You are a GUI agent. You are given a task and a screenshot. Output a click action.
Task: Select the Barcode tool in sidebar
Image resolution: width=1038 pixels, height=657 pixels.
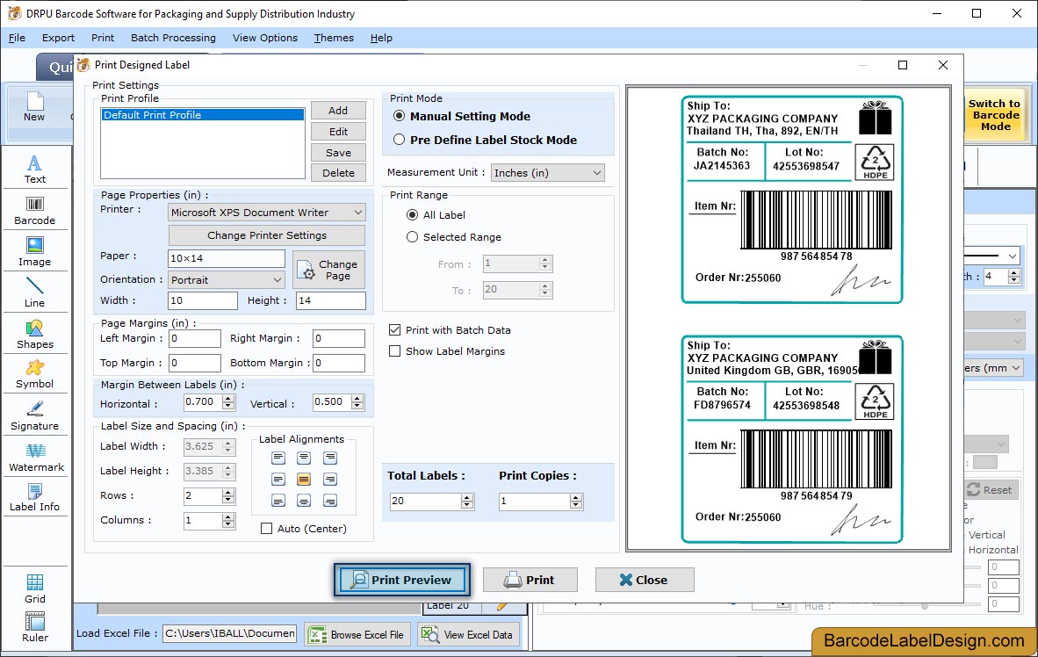click(34, 211)
